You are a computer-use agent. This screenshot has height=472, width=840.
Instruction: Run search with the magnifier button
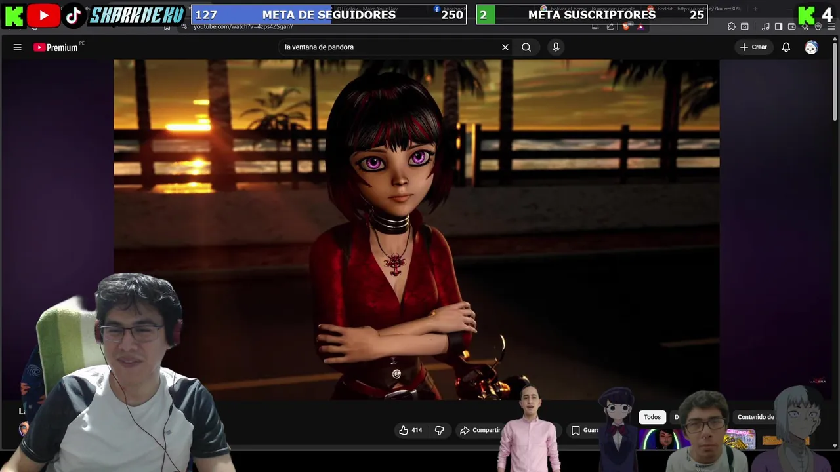point(526,47)
